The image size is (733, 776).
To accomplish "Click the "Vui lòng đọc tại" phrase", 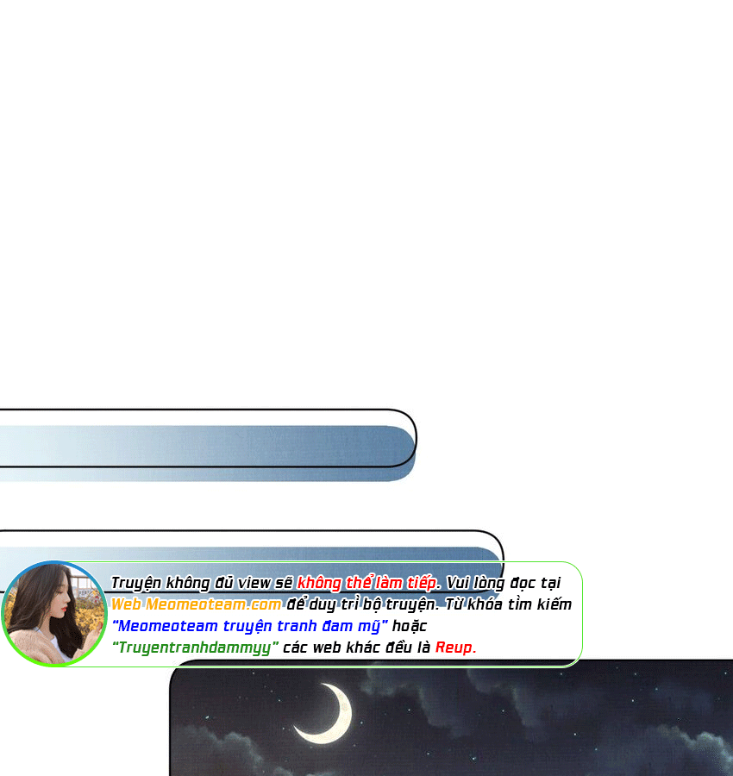I will pos(504,583).
